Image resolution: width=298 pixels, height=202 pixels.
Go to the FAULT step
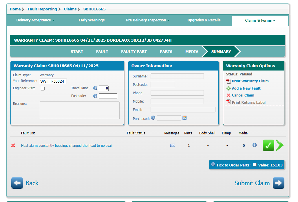[102, 52]
